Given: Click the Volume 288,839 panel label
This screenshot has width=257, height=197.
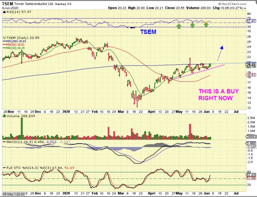Looking at the screenshot, I should pyautogui.click(x=21, y=116).
